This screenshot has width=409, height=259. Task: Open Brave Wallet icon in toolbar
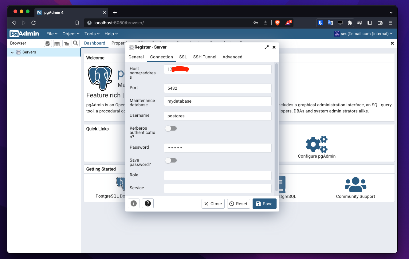point(380,23)
